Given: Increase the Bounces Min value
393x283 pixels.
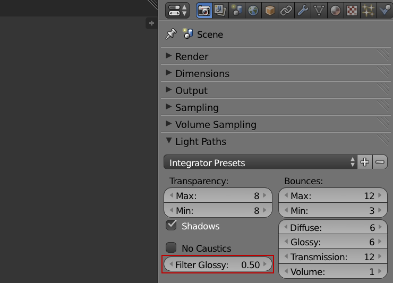Looking at the screenshot, I should 380,210.
